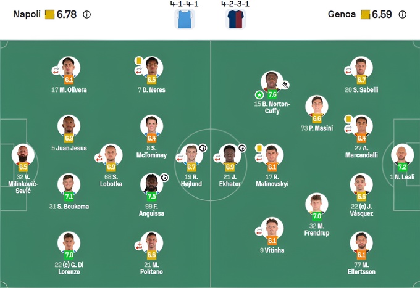The image size is (420, 288).
Task: Click the yellow card icon above D. Neres
Action: (138, 60)
